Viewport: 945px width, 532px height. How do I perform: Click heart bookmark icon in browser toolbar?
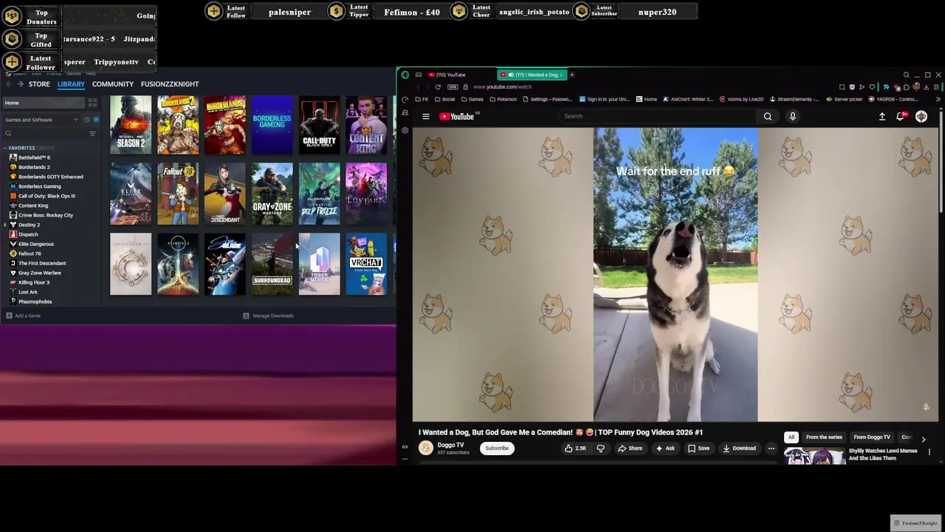pos(872,87)
